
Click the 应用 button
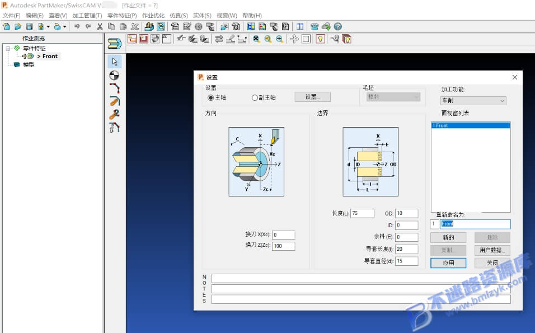pos(448,262)
